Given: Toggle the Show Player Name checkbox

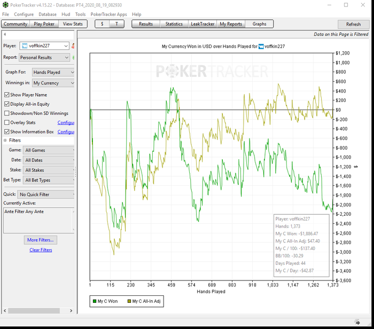Looking at the screenshot, I should click(6, 95).
